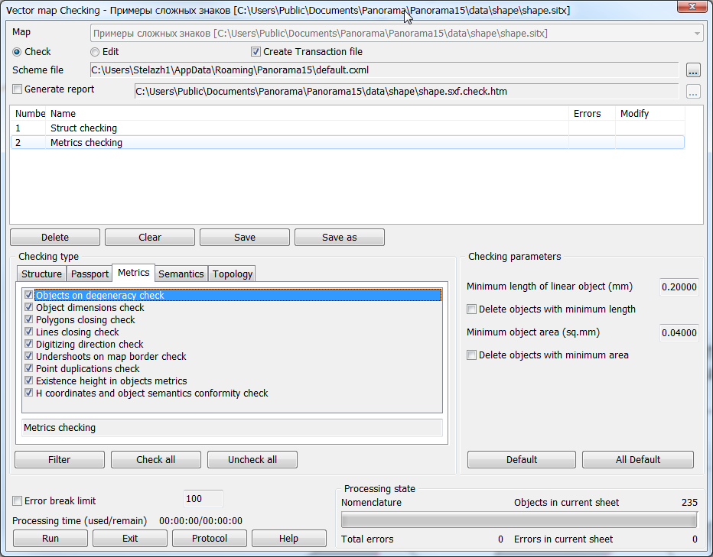Uncheck Polygons closing check option
The image size is (713, 557).
click(x=29, y=320)
